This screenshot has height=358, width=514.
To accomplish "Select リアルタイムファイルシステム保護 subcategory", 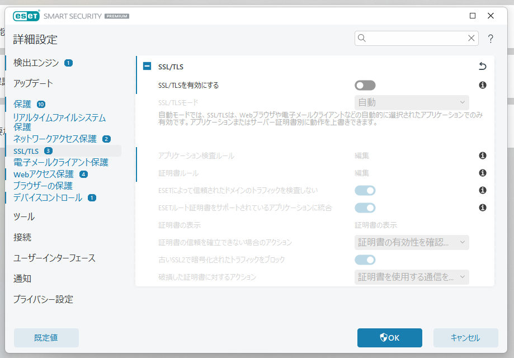I will (59, 122).
